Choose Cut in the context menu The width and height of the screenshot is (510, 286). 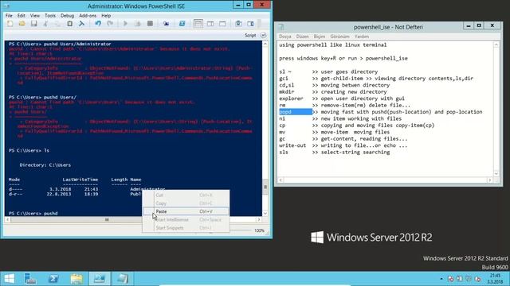pyautogui.click(x=186, y=195)
